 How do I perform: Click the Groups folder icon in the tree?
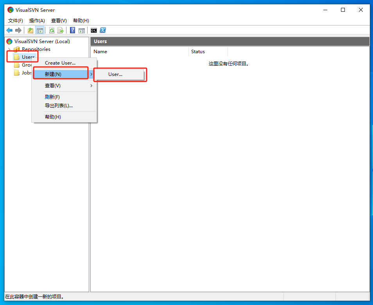[x=17, y=65]
